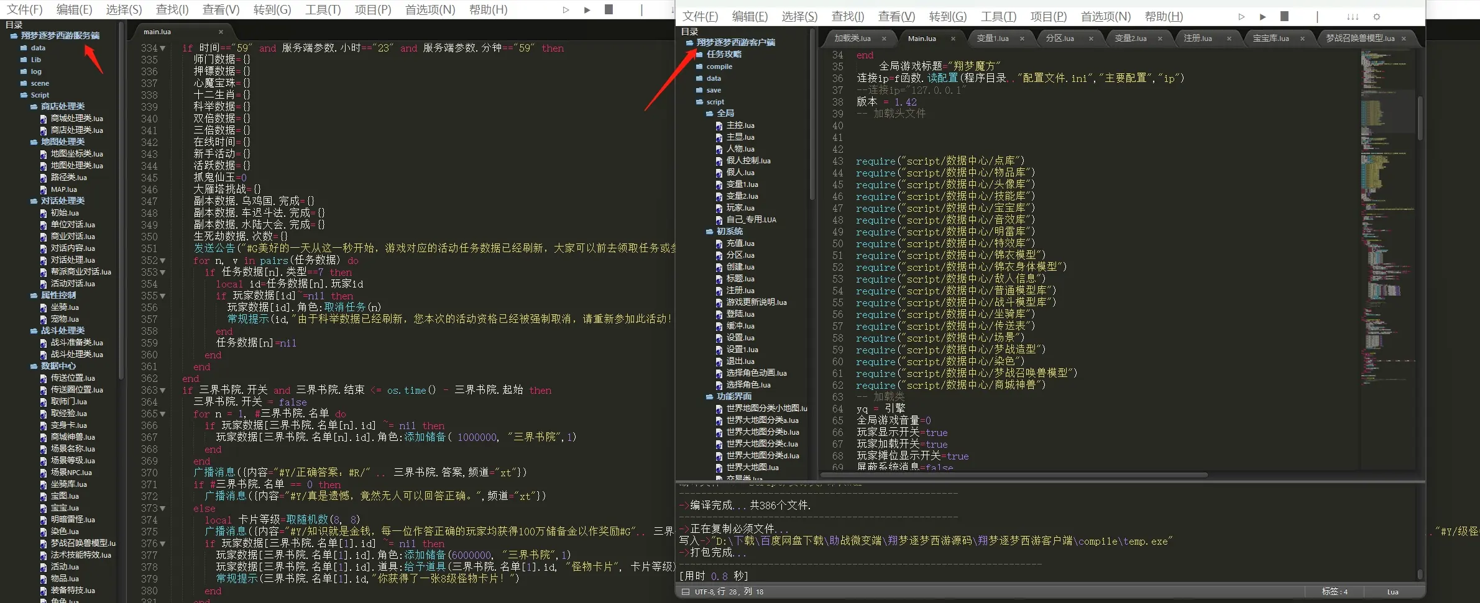
Task: Close the 注册.lua tab
Action: (x=1229, y=39)
